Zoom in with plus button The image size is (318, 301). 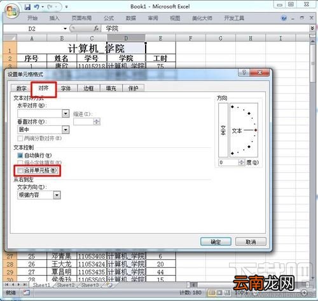click(x=304, y=293)
